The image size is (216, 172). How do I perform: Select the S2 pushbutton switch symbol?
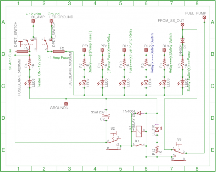(113, 140)
